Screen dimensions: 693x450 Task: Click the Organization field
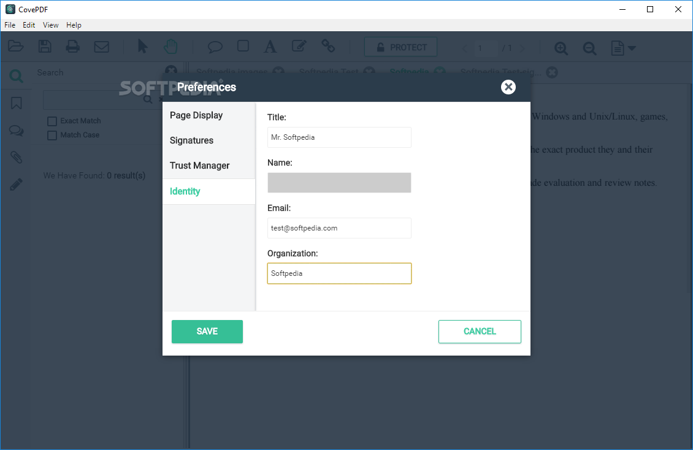(x=339, y=273)
